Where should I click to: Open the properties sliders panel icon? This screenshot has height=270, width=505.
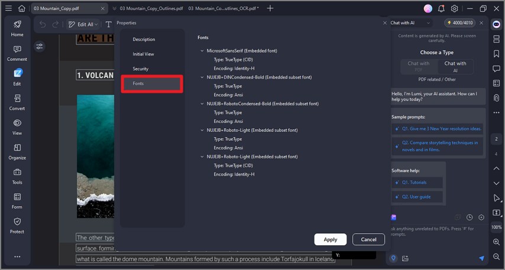(39, 47)
